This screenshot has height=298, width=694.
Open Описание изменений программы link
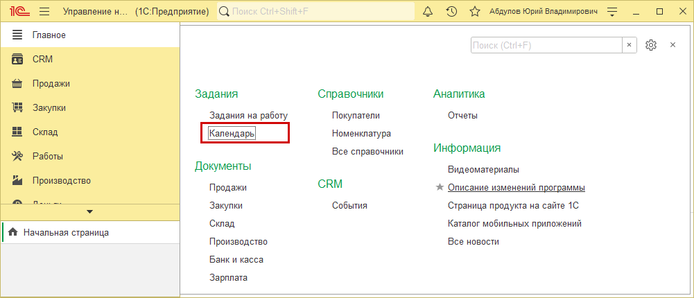point(517,188)
